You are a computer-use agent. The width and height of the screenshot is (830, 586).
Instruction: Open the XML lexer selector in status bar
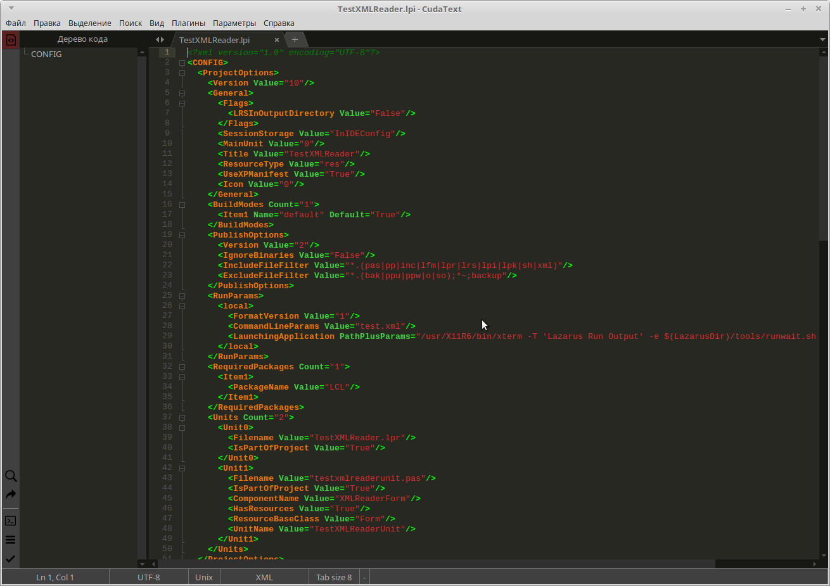[264, 577]
